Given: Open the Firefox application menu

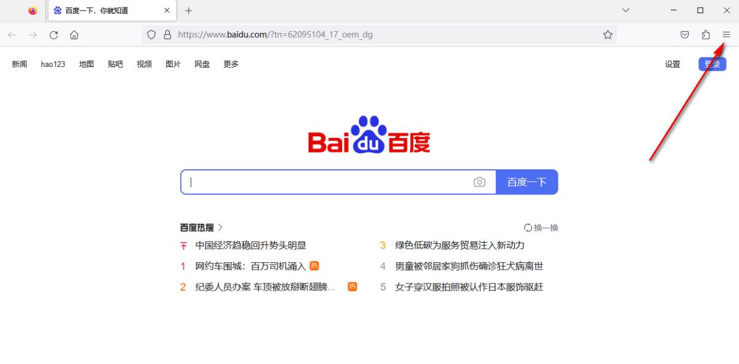Looking at the screenshot, I should [726, 35].
